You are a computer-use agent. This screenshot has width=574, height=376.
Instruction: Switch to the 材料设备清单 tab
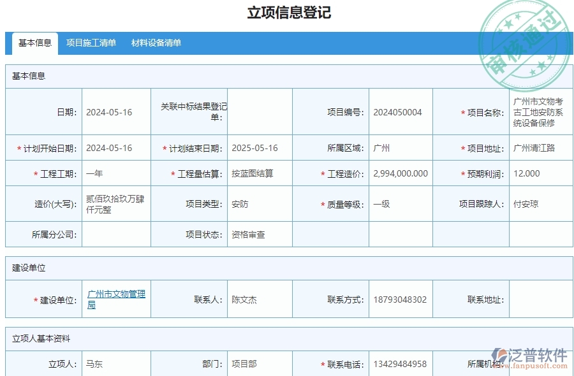[x=156, y=43]
